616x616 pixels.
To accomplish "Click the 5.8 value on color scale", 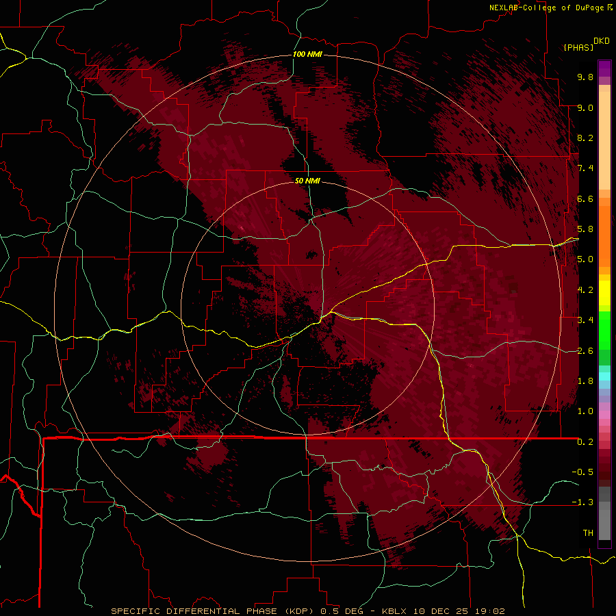I will click(585, 229).
